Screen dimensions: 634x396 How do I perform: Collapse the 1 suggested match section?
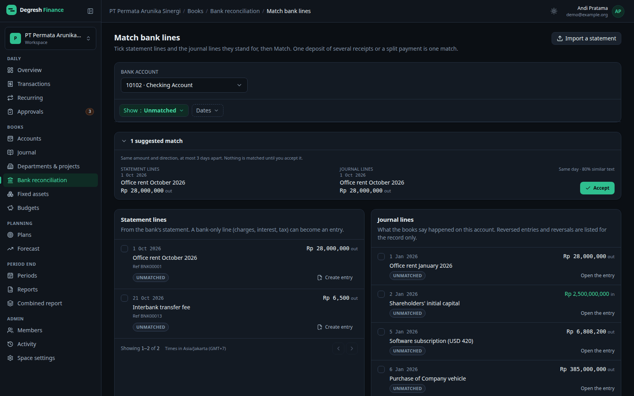(x=124, y=141)
